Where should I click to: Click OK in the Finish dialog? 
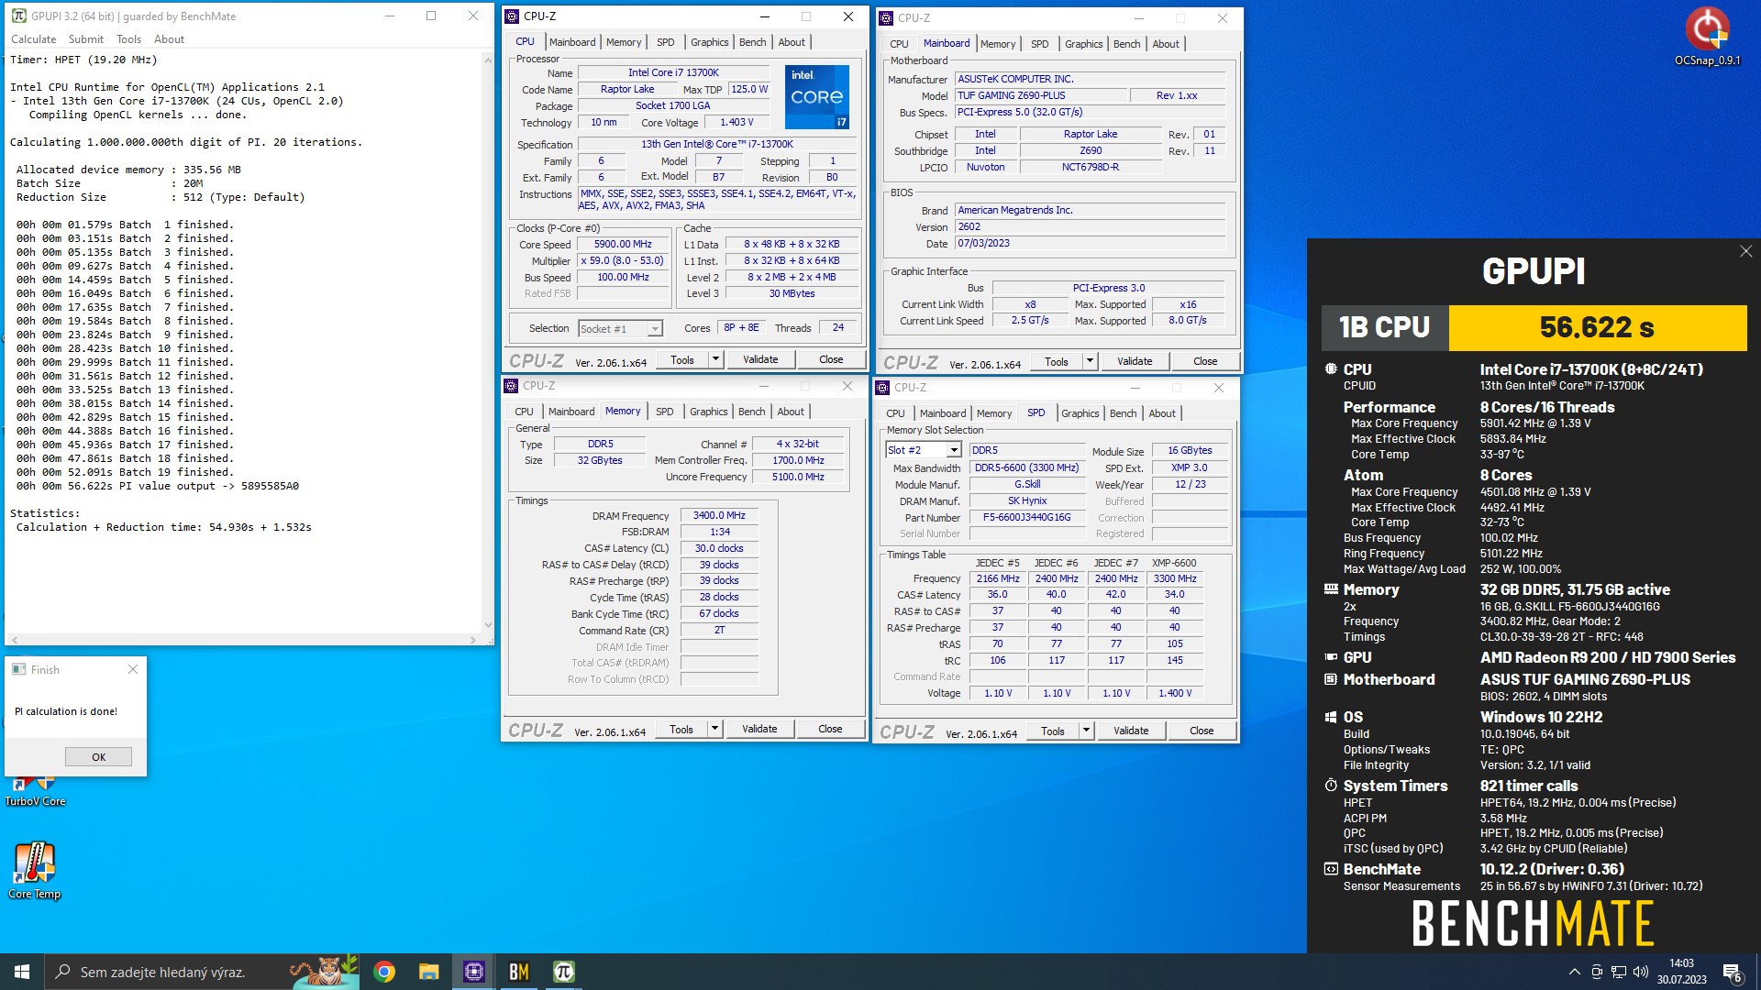(x=98, y=757)
